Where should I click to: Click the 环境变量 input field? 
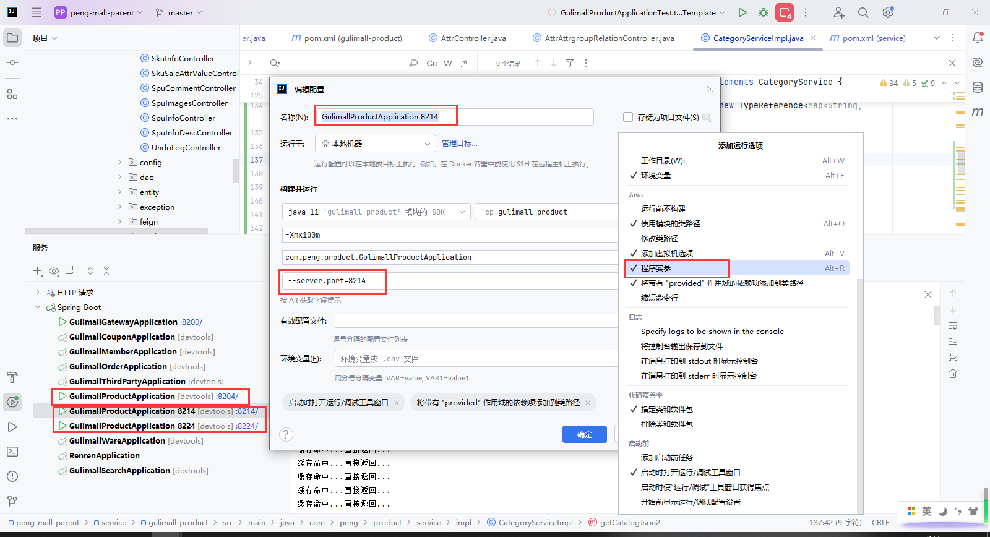tap(476, 359)
